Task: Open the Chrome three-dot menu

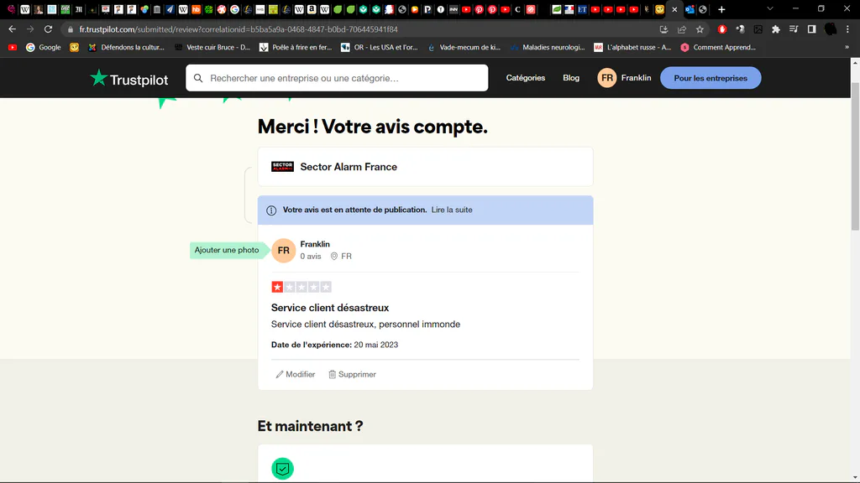Action: pos(848,29)
